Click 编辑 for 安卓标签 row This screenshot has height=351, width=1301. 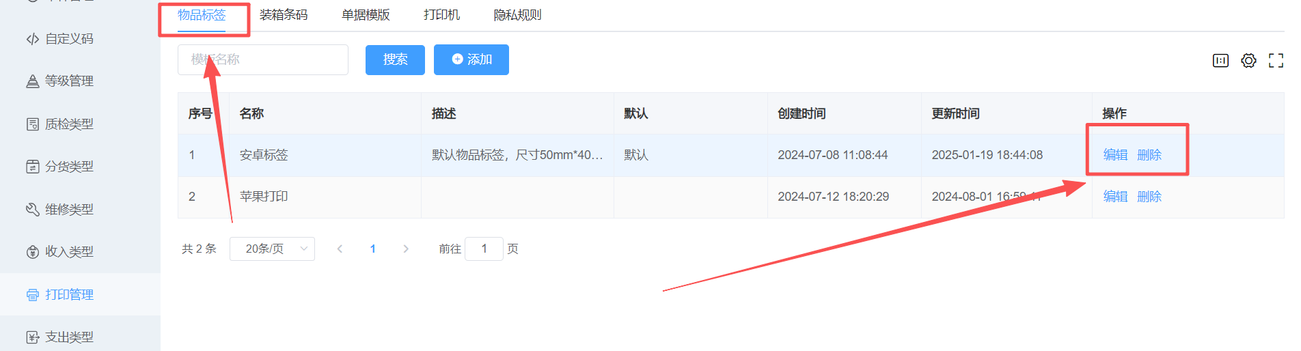tap(1115, 155)
